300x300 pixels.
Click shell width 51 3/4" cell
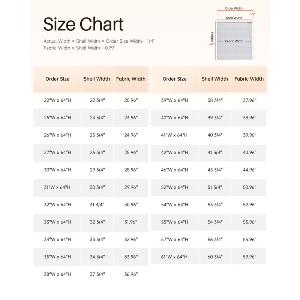click(215, 187)
